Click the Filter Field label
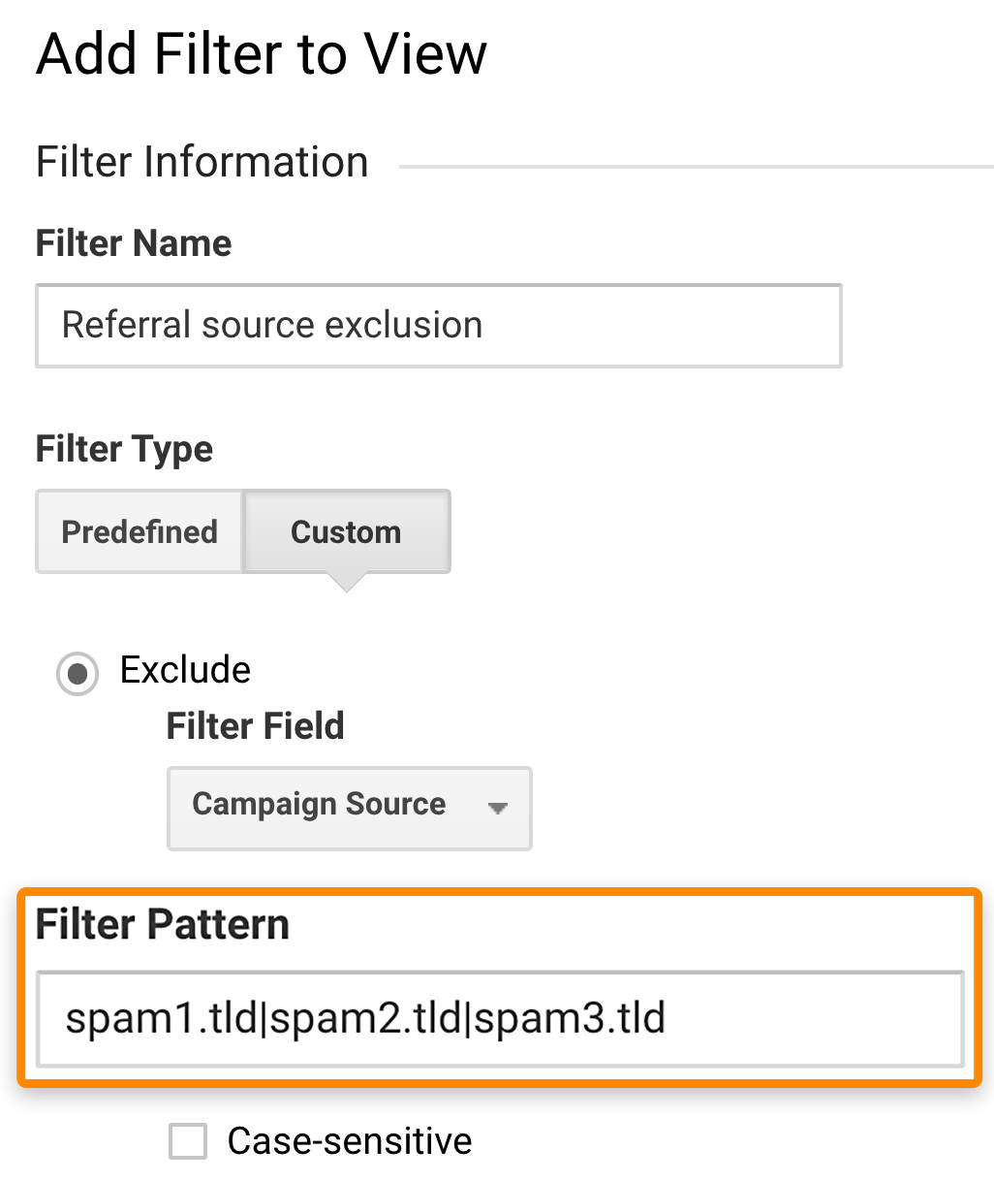Viewport: 994px width, 1181px height. [x=254, y=725]
